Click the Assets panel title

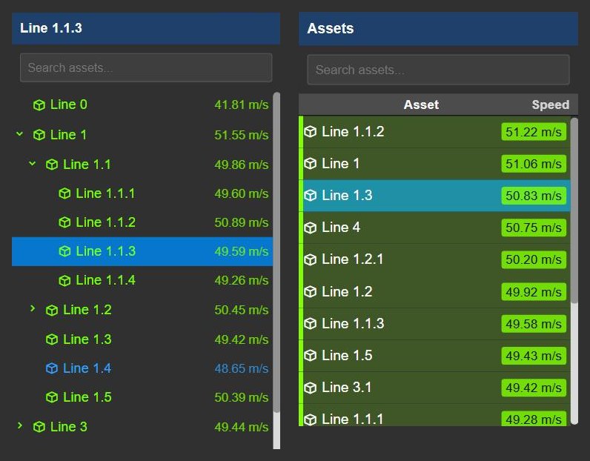click(331, 28)
